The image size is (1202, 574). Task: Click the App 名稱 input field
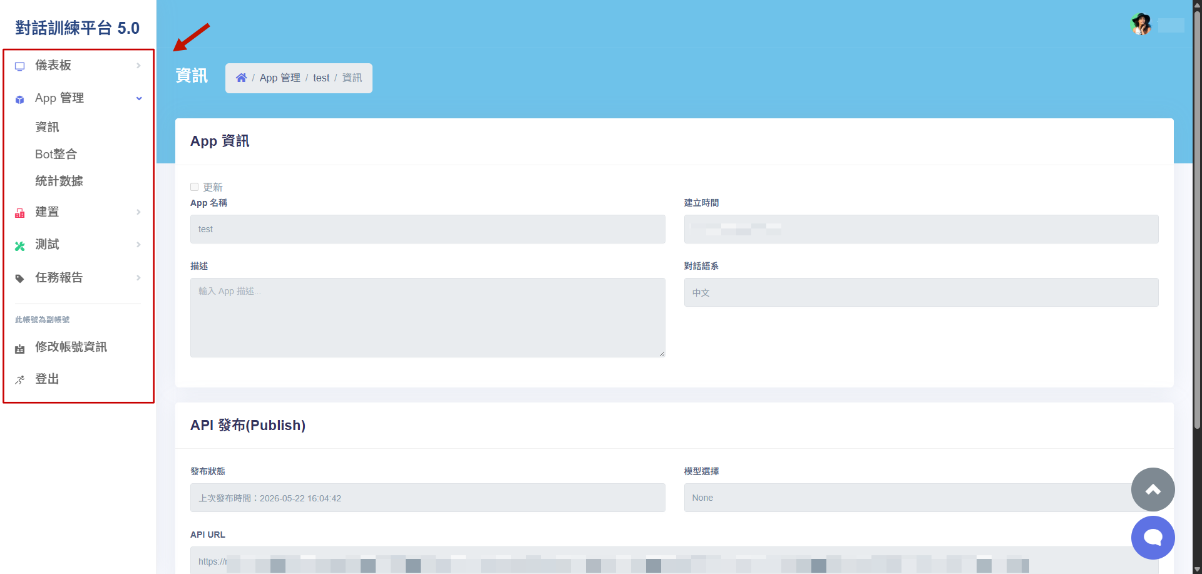[x=428, y=229]
